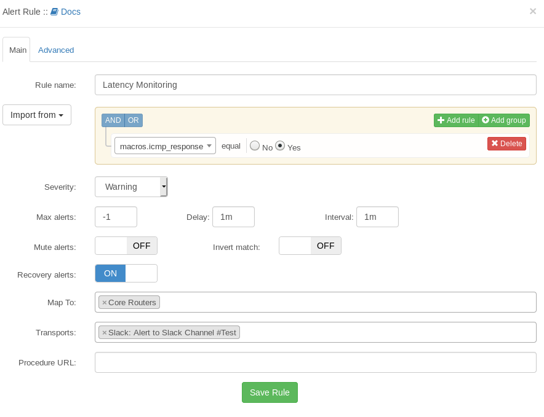544x417 pixels.
Task: Change the Severity dropdown from Warning
Action: pyautogui.click(x=130, y=187)
